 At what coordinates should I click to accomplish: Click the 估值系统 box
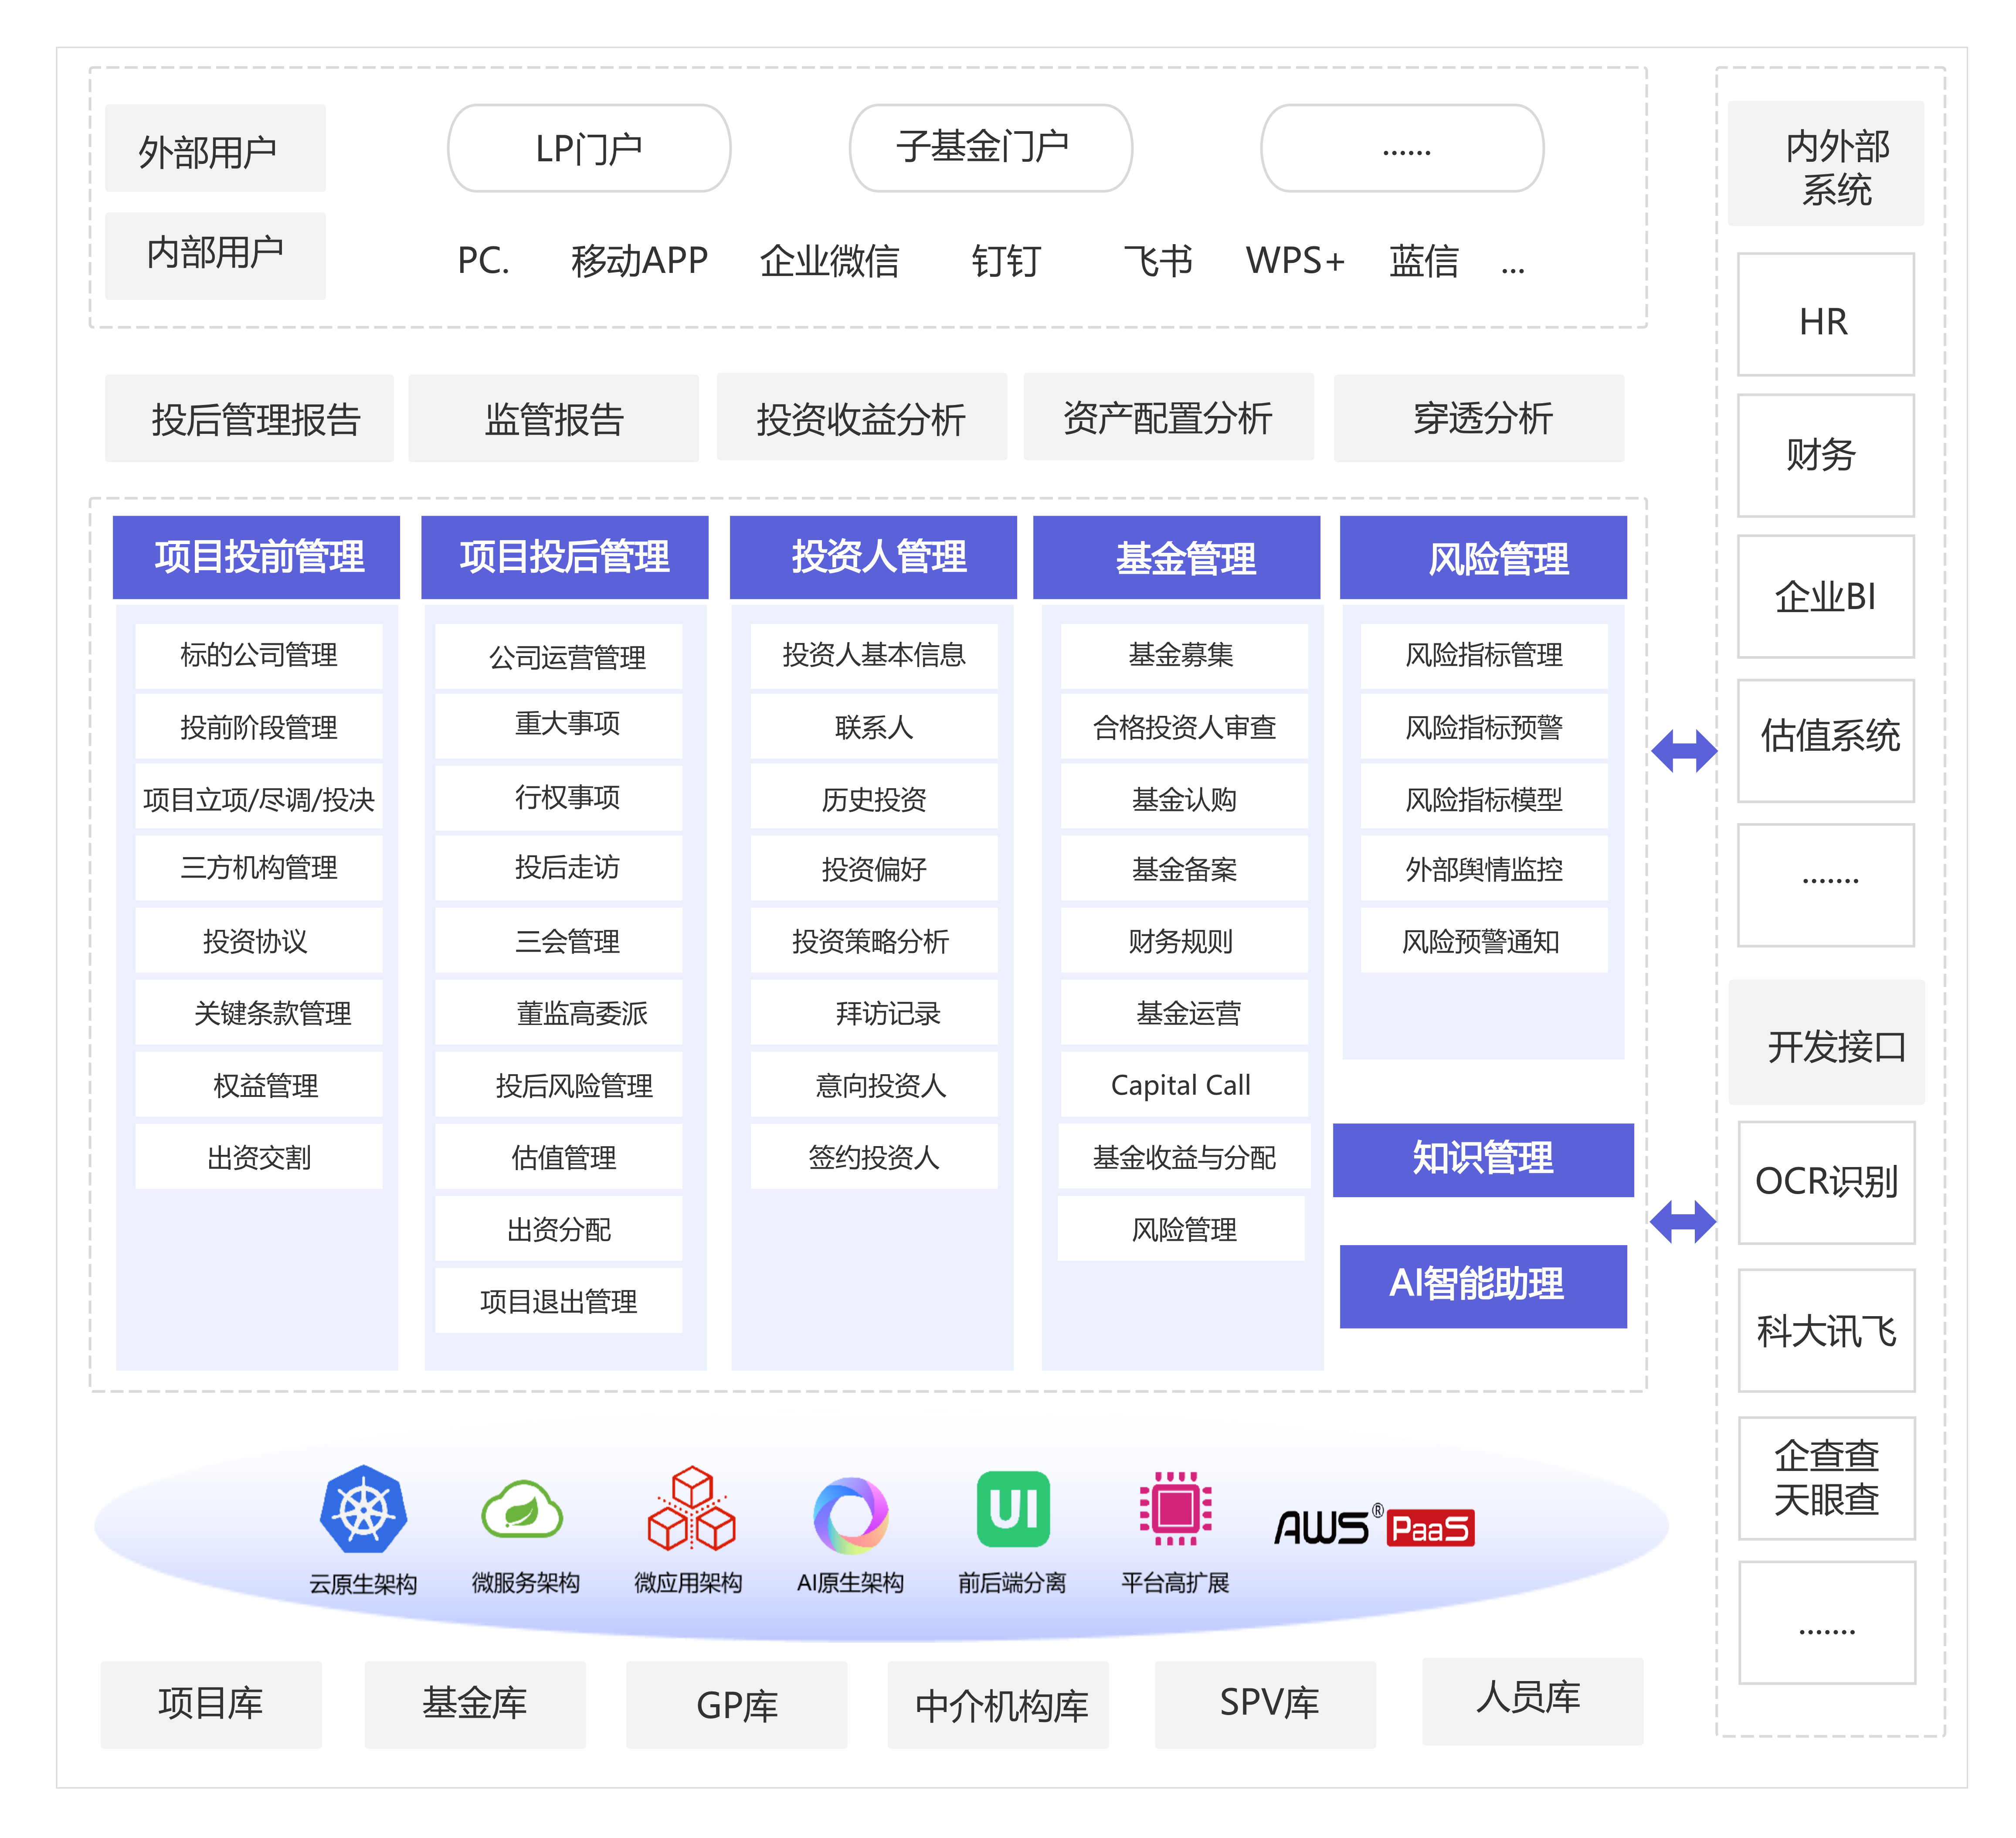(x=1826, y=740)
